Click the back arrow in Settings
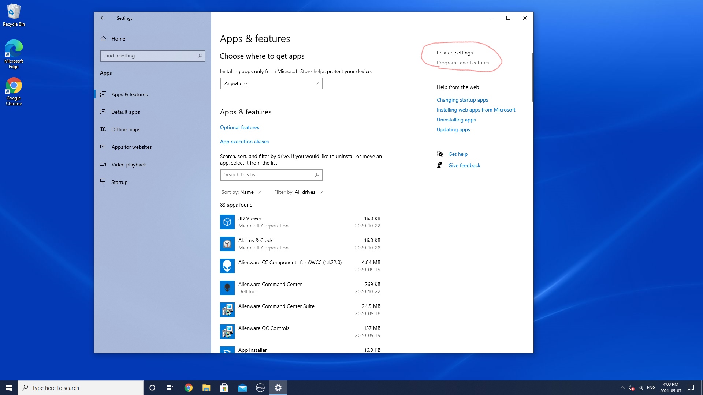 (x=103, y=18)
